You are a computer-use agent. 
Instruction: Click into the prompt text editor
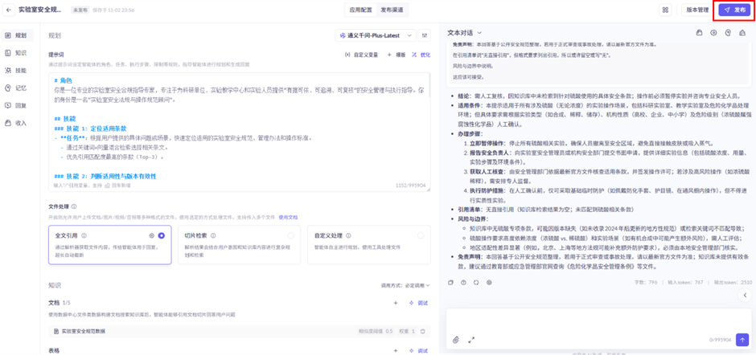[239, 132]
